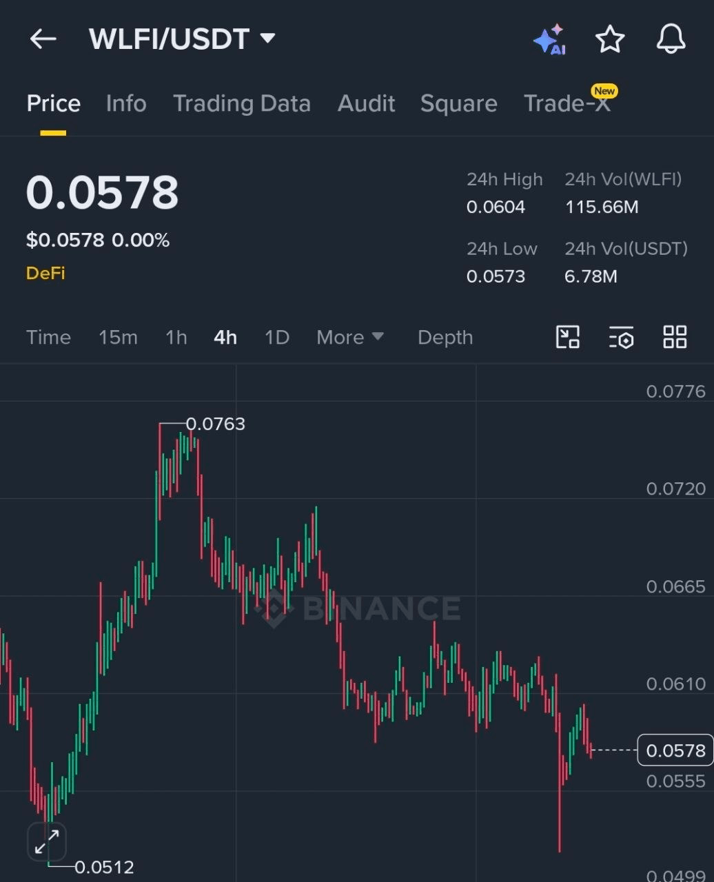Tap the 0.0720 axis price label

[675, 489]
